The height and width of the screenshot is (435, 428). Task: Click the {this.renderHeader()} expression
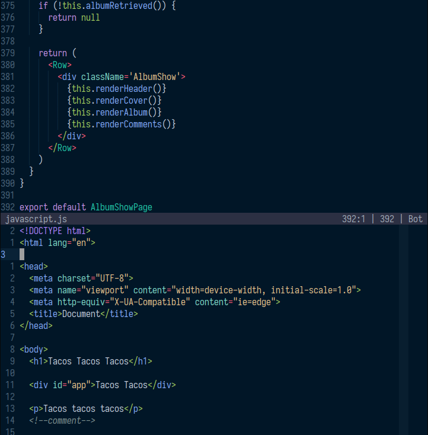[x=117, y=89]
